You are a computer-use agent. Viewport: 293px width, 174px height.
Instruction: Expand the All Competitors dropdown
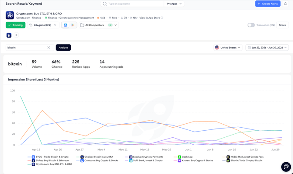pos(99,25)
